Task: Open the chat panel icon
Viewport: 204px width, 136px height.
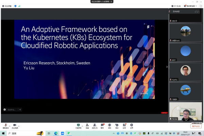Action: click(x=102, y=125)
